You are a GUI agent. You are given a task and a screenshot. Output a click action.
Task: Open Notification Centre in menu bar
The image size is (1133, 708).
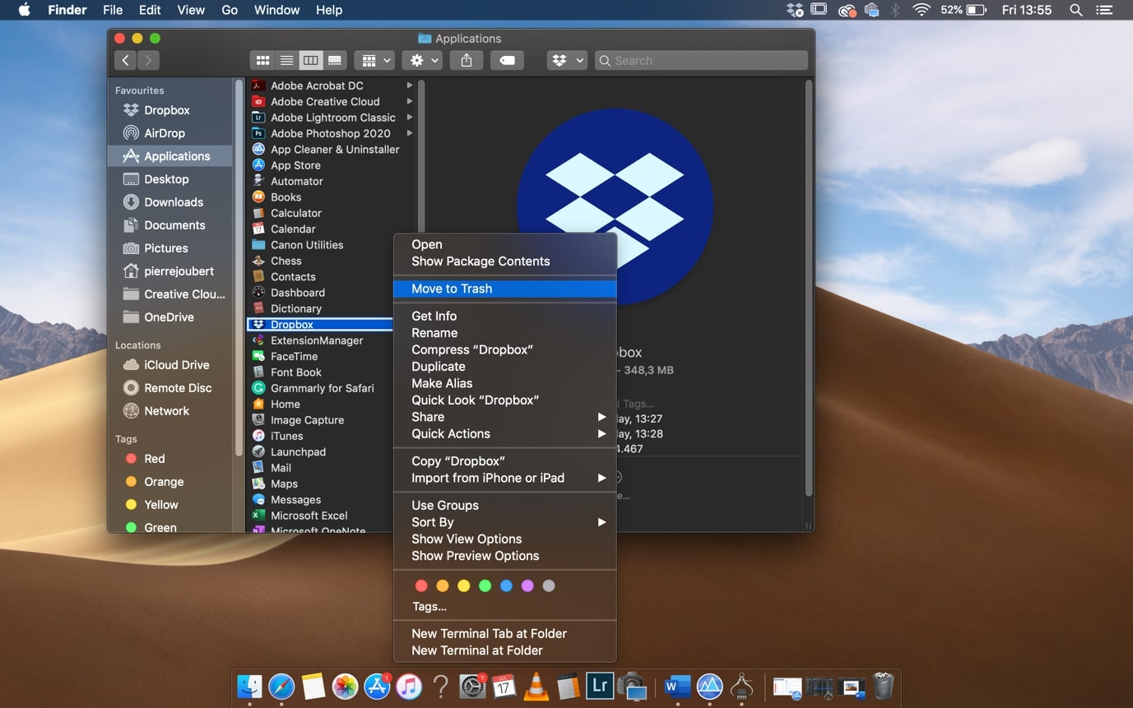[x=1104, y=10]
